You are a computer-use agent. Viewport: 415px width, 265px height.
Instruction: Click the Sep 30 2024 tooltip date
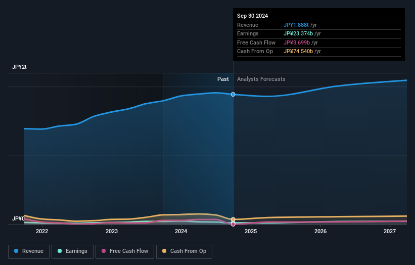coord(253,16)
